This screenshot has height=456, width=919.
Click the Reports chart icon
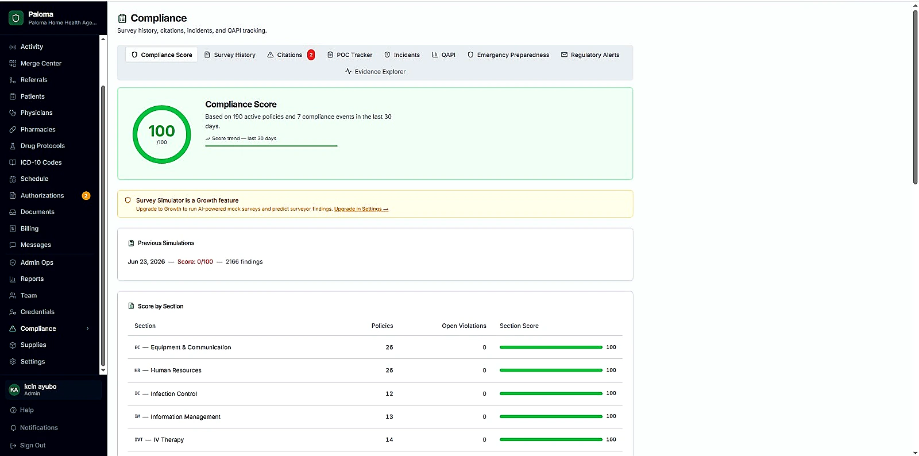click(x=13, y=279)
